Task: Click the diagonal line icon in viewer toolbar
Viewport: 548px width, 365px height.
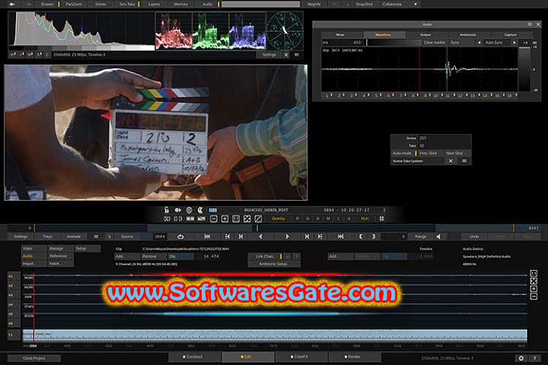Action: point(258,219)
